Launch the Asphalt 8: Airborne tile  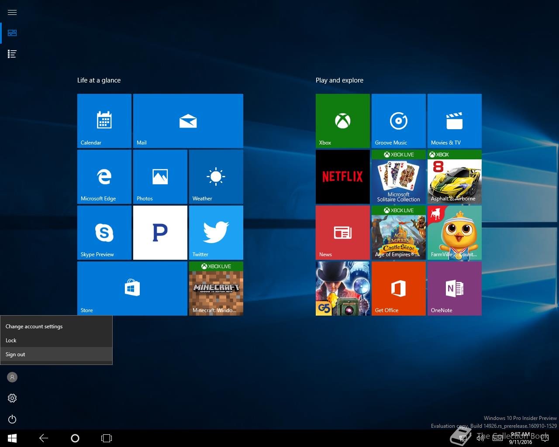point(455,177)
